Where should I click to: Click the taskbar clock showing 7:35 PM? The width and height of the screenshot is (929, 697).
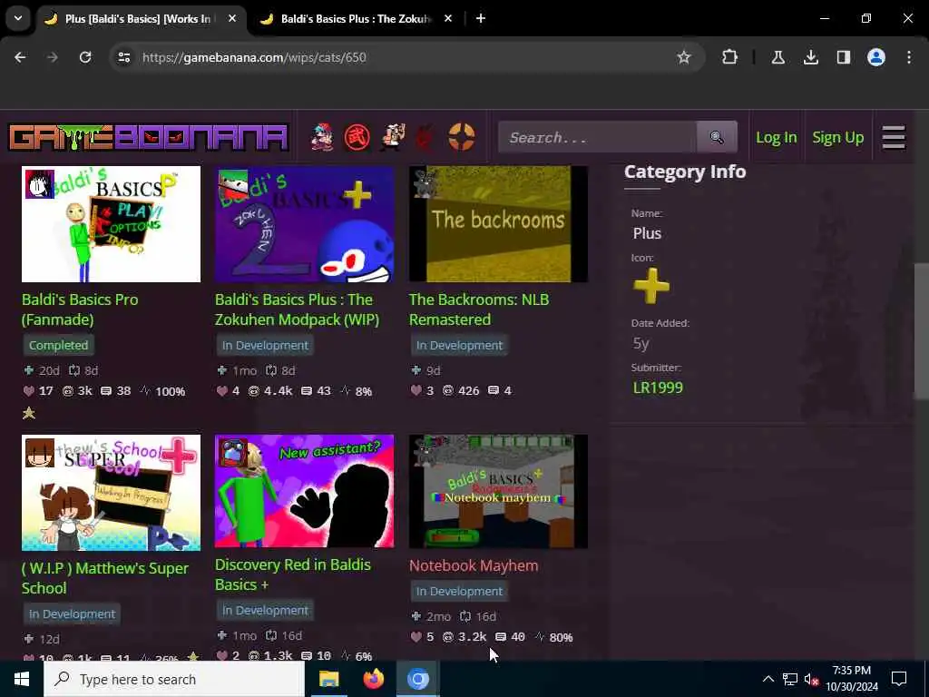point(851,679)
